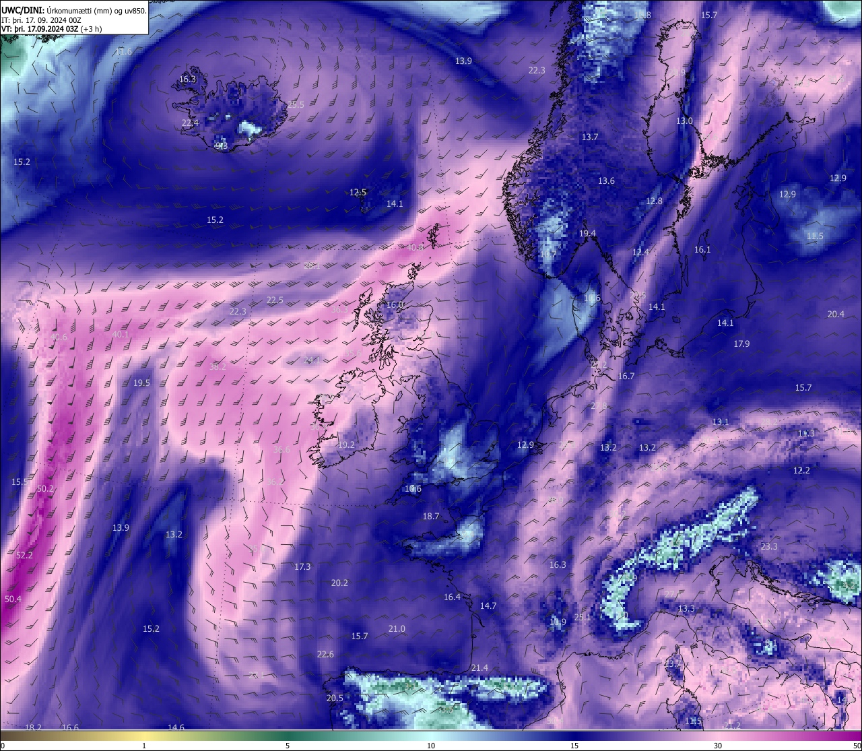Click the value 50.2 on the left edge

click(45, 488)
